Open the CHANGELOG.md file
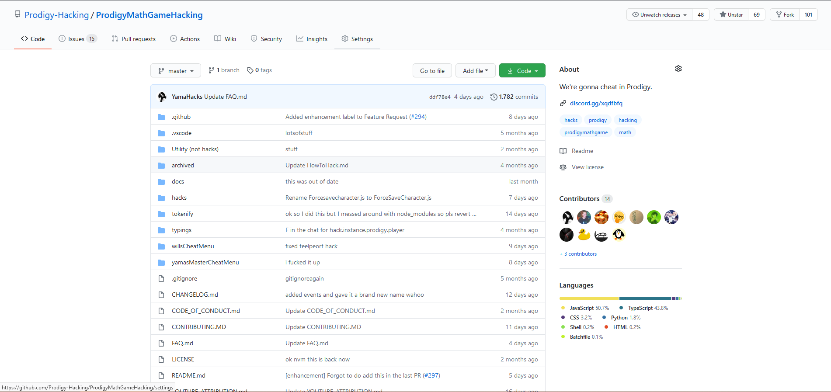Screen dimensions: 831x392 coord(195,295)
